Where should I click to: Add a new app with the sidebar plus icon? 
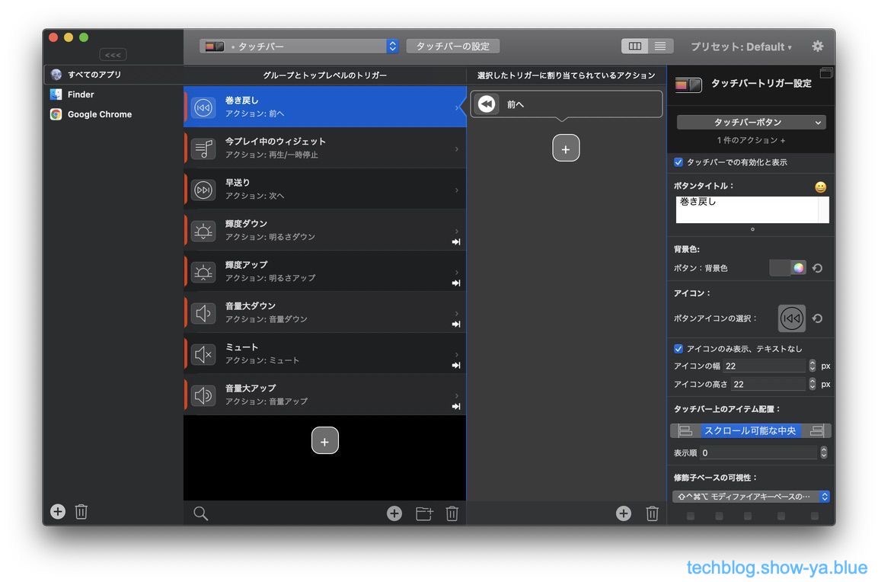point(58,512)
